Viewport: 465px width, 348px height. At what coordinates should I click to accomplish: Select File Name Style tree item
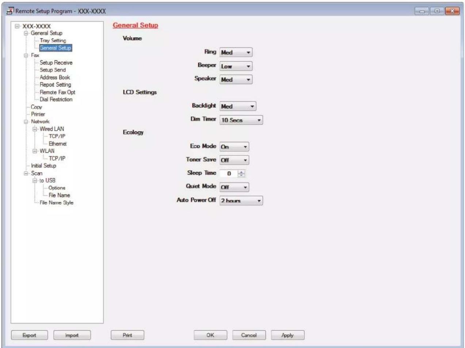point(56,202)
